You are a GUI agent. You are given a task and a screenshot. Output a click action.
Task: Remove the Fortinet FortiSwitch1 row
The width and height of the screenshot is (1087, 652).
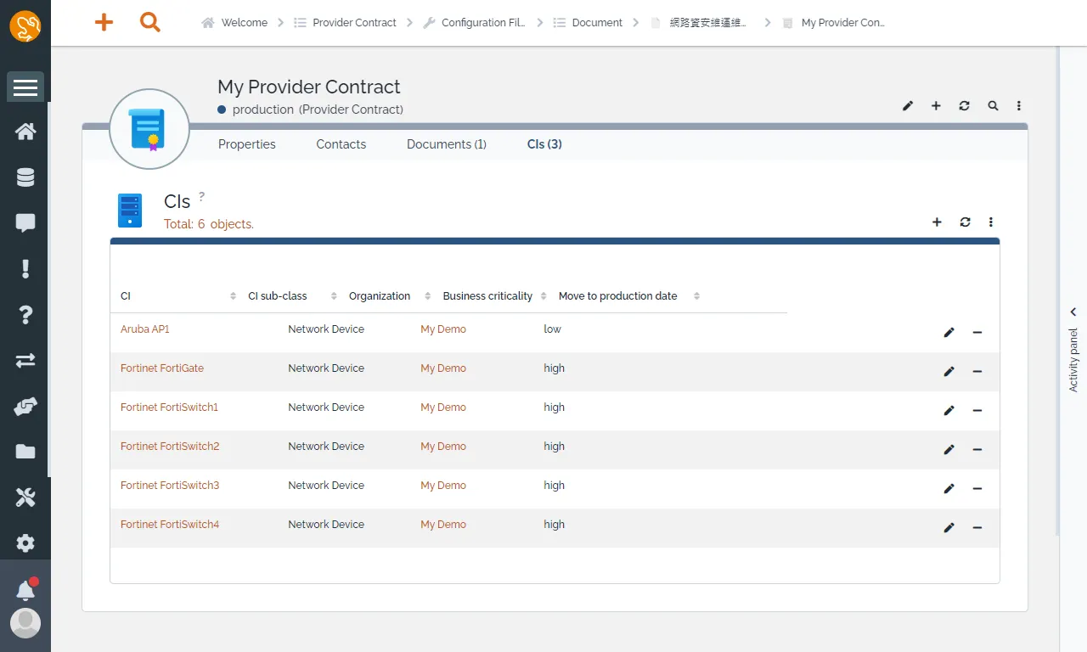[977, 411]
